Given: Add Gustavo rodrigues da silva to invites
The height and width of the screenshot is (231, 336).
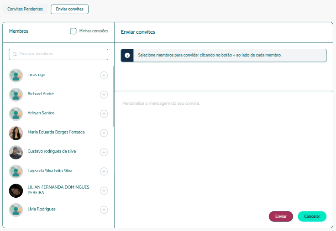Looking at the screenshot, I should 104,152.
